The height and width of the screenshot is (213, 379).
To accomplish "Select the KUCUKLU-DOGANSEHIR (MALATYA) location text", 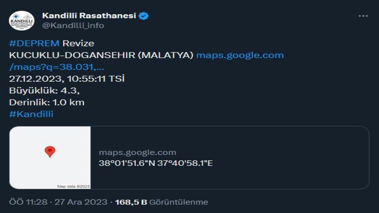I will coord(101,55).
